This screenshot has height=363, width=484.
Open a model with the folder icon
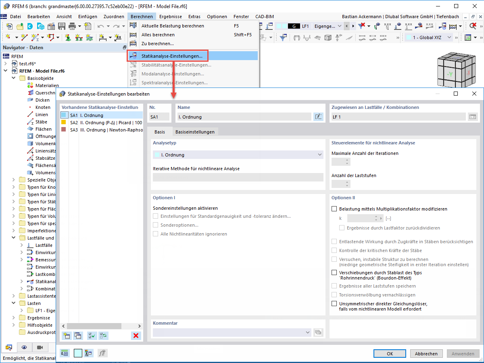[20, 26]
